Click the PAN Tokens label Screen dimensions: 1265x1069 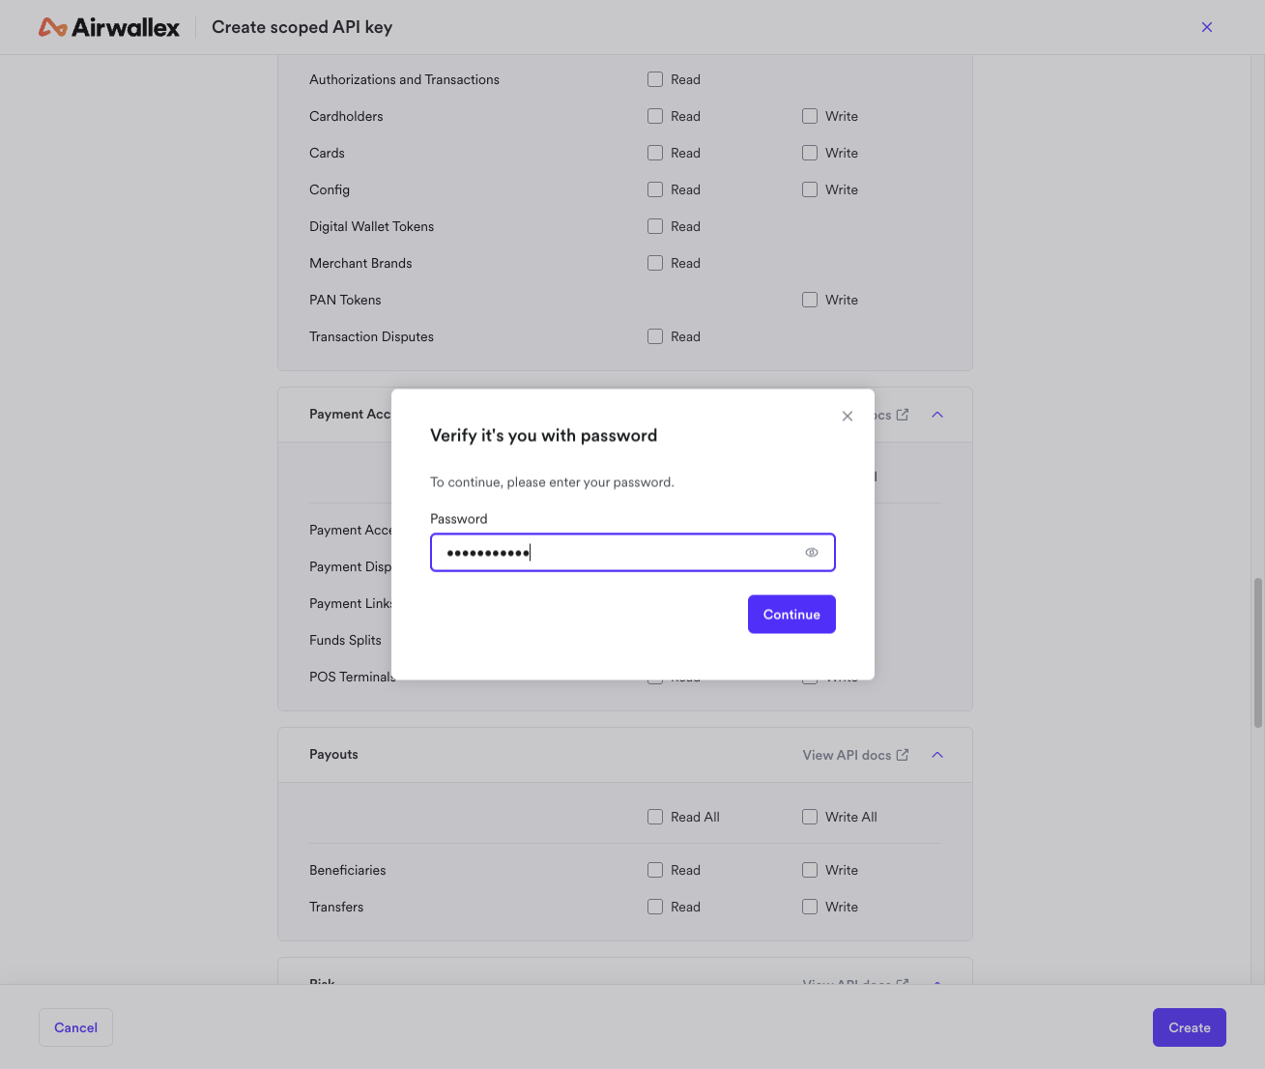click(345, 300)
